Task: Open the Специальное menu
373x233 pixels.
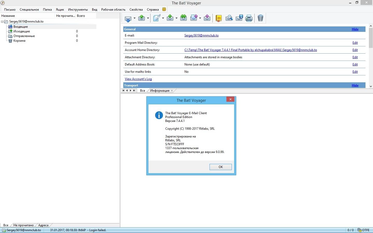Action: [x=29, y=10]
